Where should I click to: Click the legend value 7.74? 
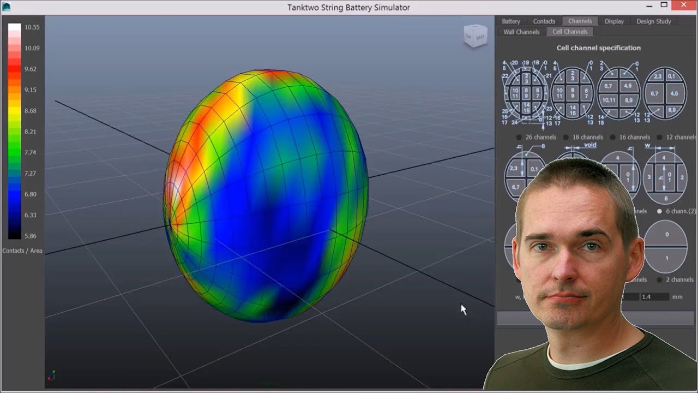(x=31, y=152)
